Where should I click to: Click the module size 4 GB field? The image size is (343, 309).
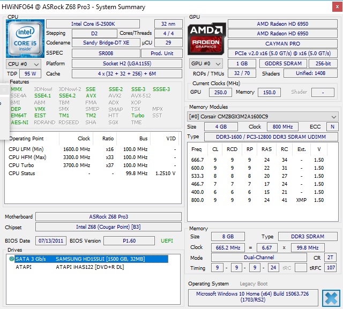[x=221, y=127]
